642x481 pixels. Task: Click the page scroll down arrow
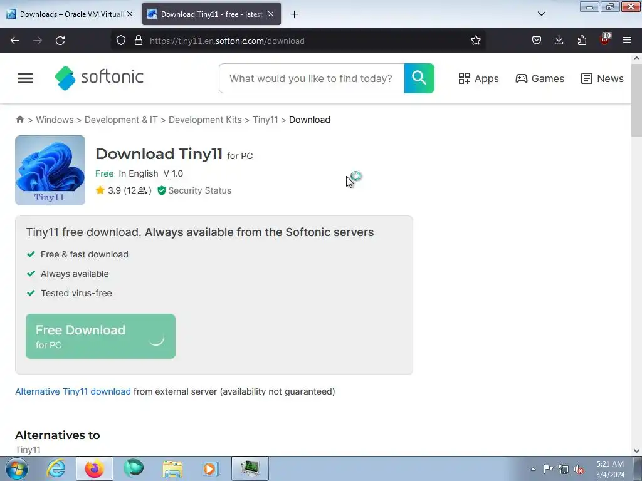tap(636, 451)
